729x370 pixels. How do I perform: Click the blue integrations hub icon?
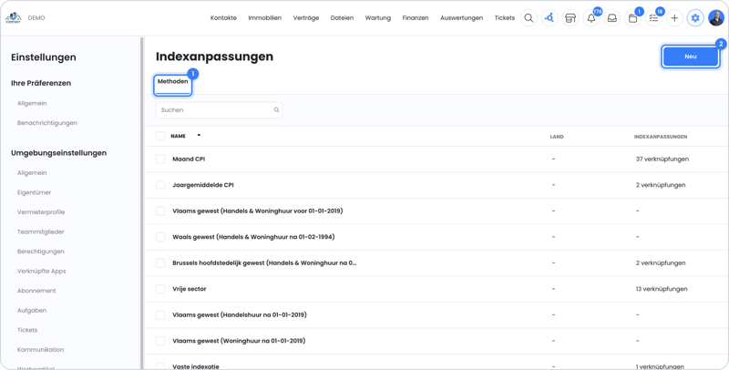point(549,18)
